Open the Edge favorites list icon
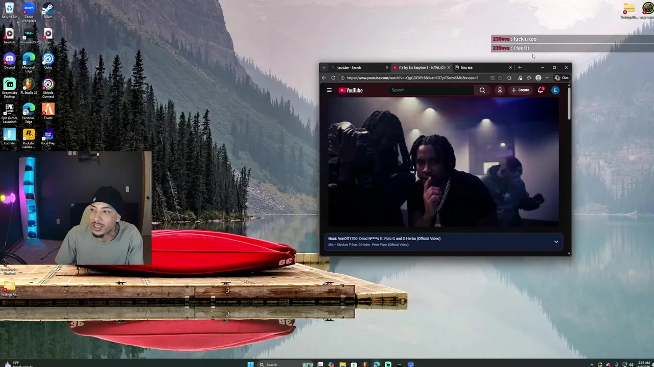654x367 pixels. [x=529, y=78]
